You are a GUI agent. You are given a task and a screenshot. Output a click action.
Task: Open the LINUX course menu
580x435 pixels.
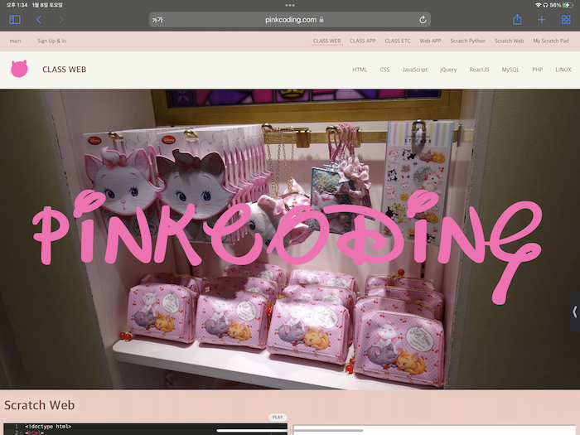point(563,70)
